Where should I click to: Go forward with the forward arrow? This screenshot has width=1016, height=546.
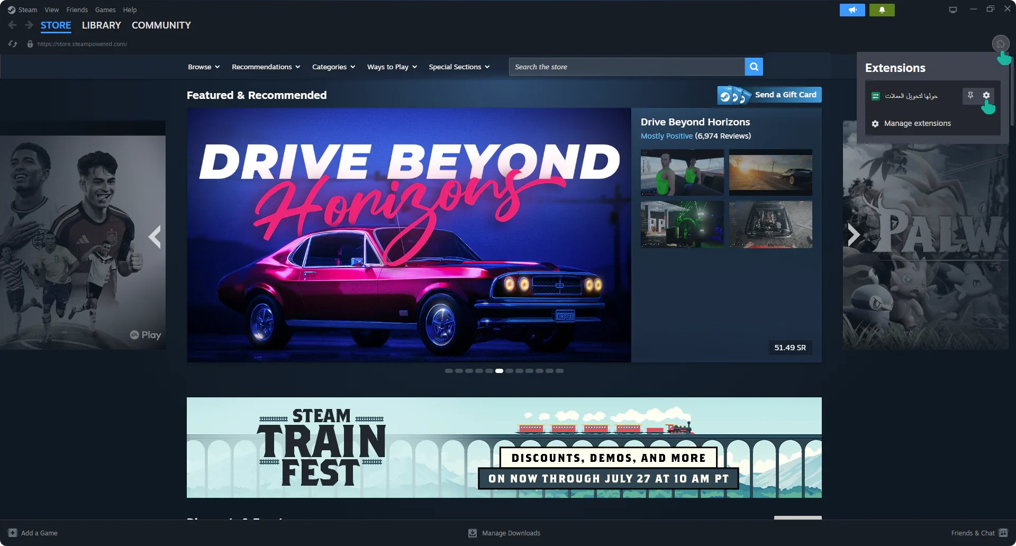point(29,25)
